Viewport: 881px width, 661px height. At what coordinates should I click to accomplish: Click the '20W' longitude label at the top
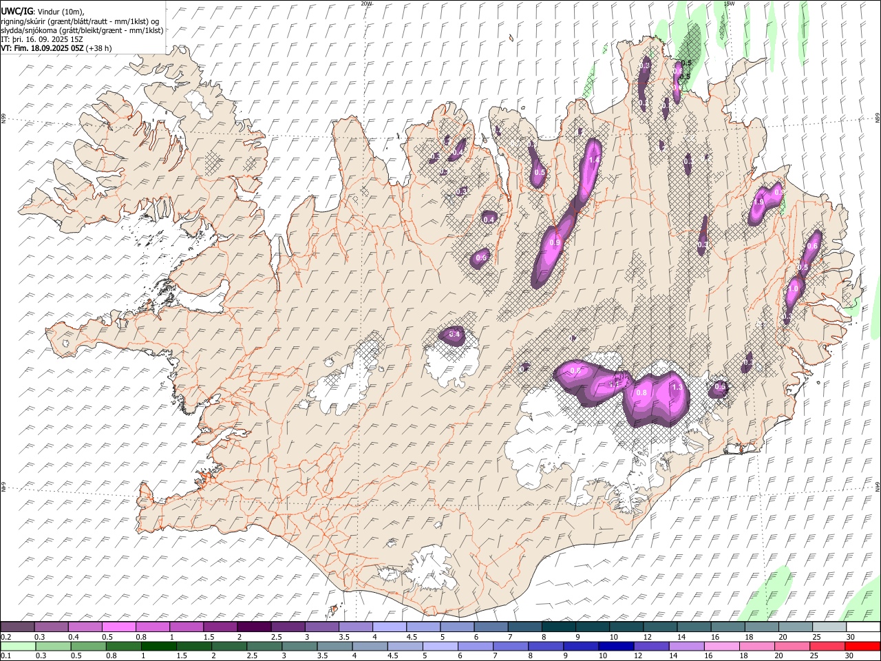(x=366, y=3)
